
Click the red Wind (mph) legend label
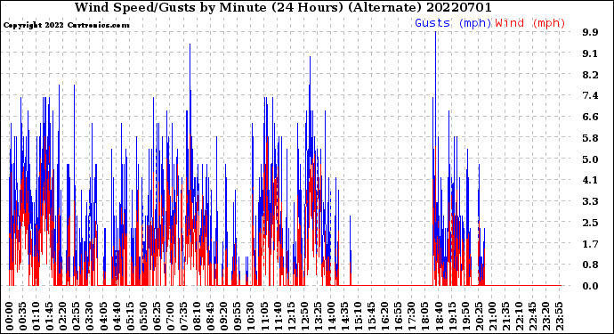[x=530, y=23]
